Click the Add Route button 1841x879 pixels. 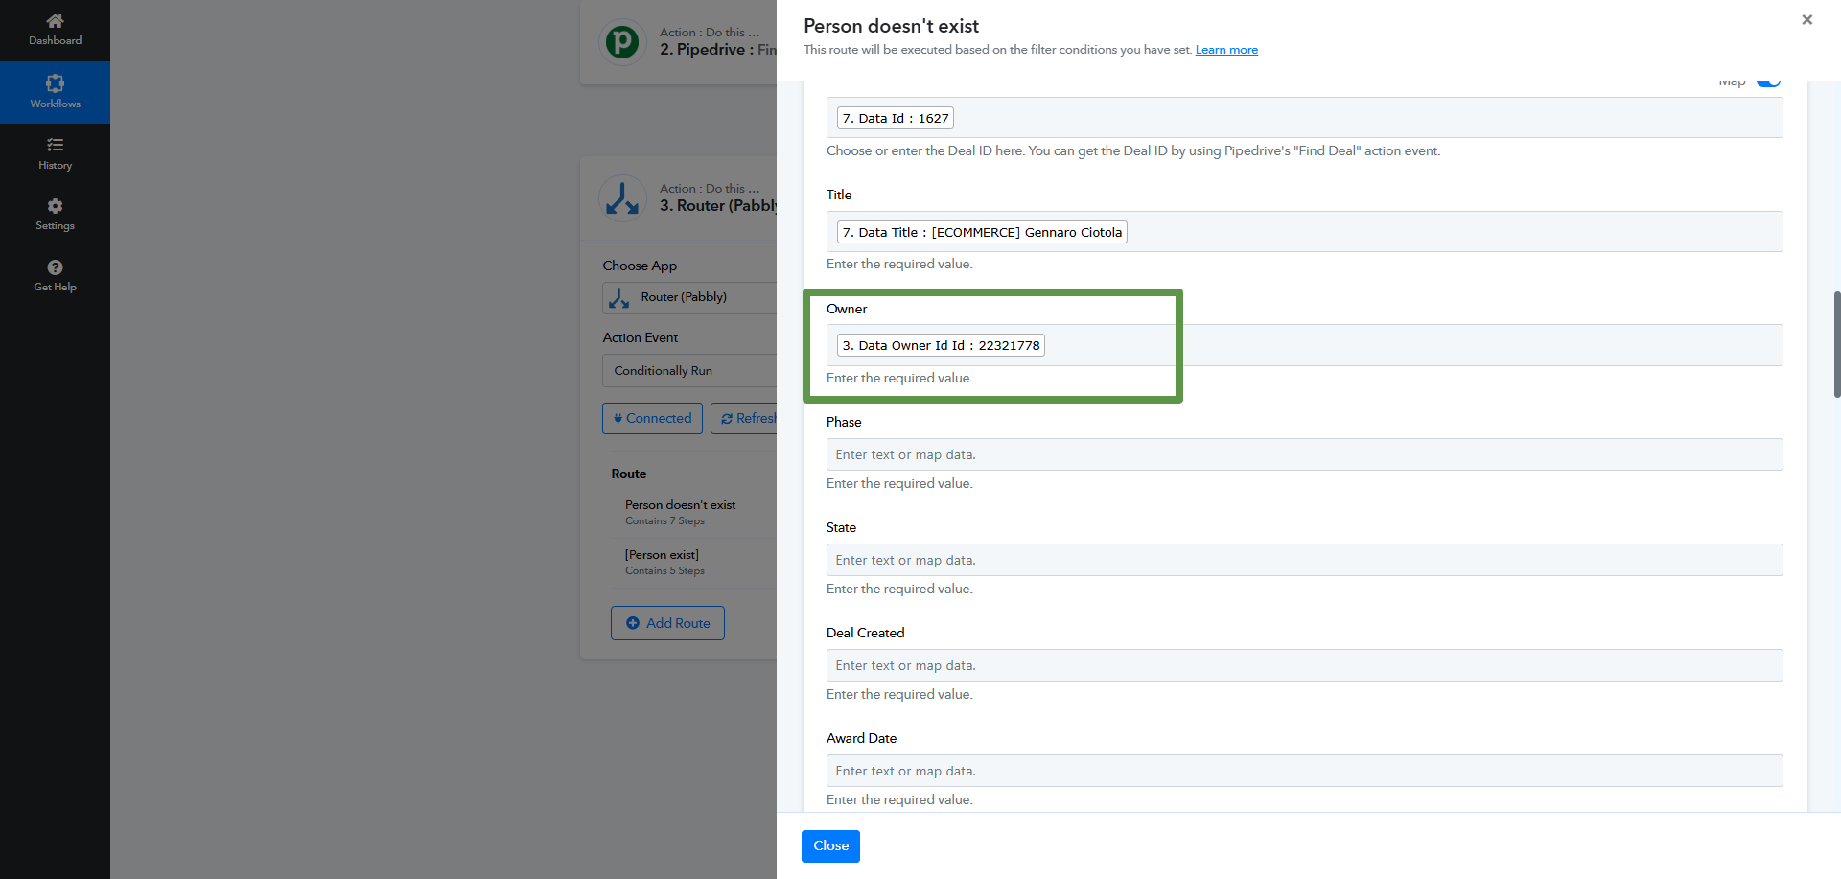667,623
